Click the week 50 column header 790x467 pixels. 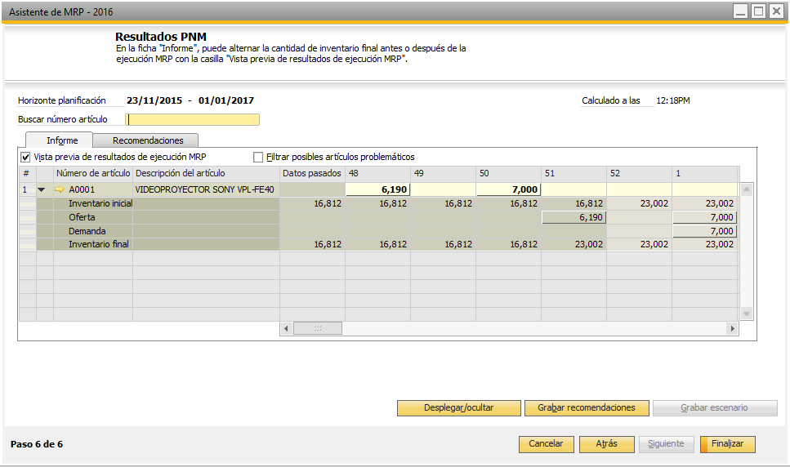coord(509,174)
